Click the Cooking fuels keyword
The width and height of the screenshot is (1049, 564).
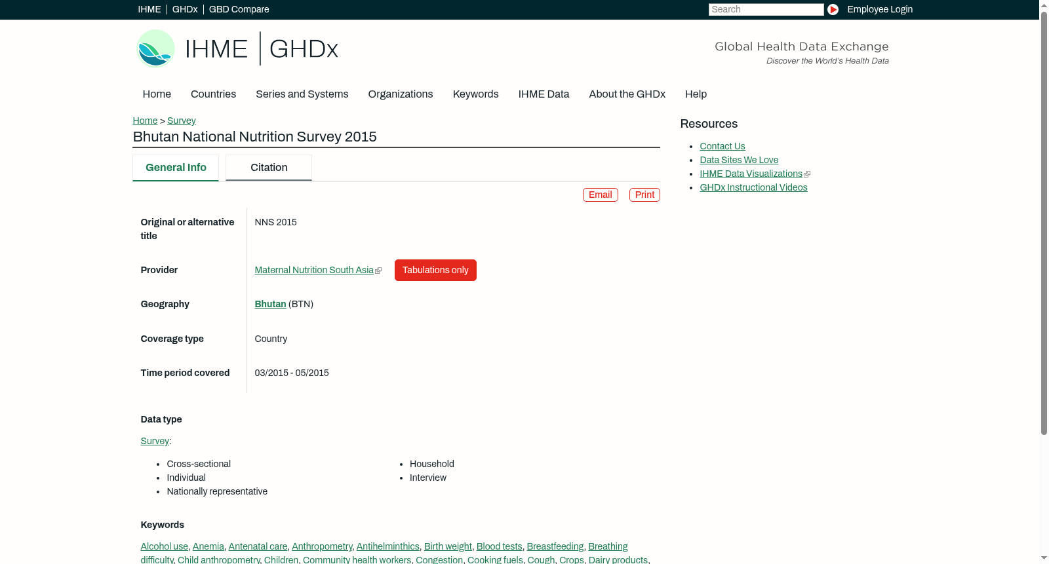pyautogui.click(x=495, y=560)
